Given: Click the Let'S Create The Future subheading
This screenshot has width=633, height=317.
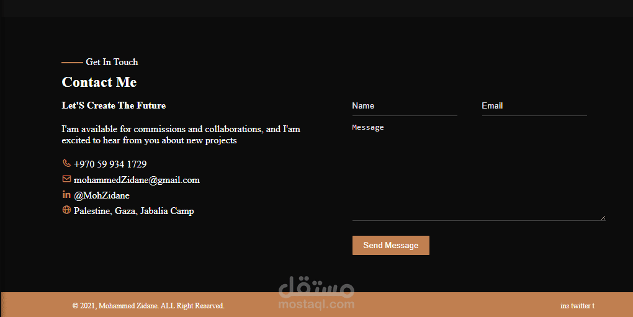Looking at the screenshot, I should click(x=114, y=105).
